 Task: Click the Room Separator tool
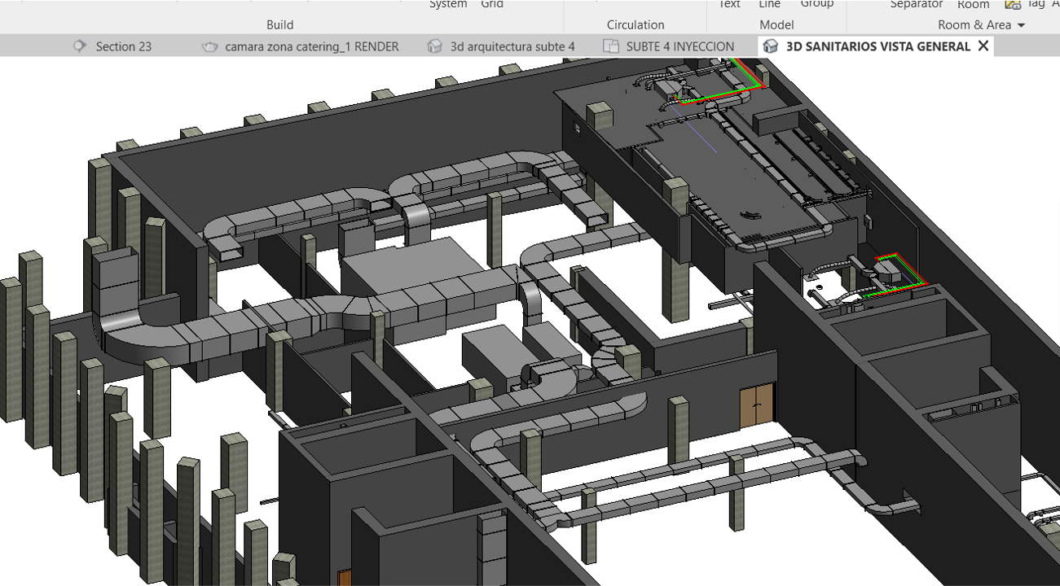(917, 4)
